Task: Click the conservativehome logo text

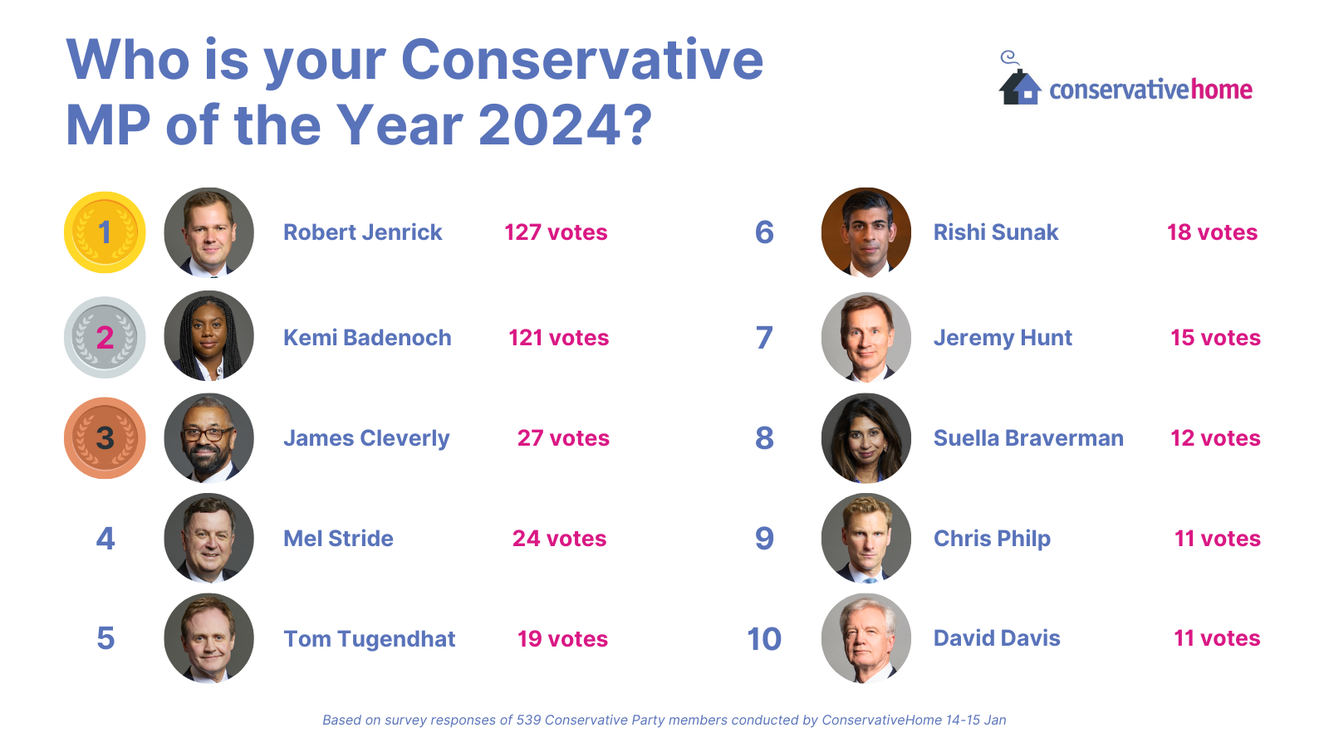Action: [x=1150, y=90]
